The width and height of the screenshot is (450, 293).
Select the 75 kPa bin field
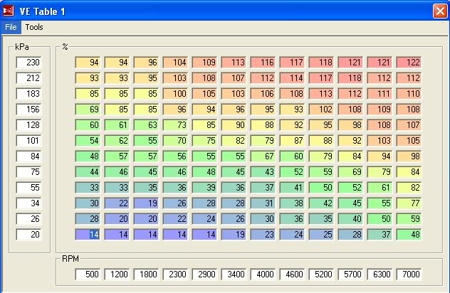point(29,172)
